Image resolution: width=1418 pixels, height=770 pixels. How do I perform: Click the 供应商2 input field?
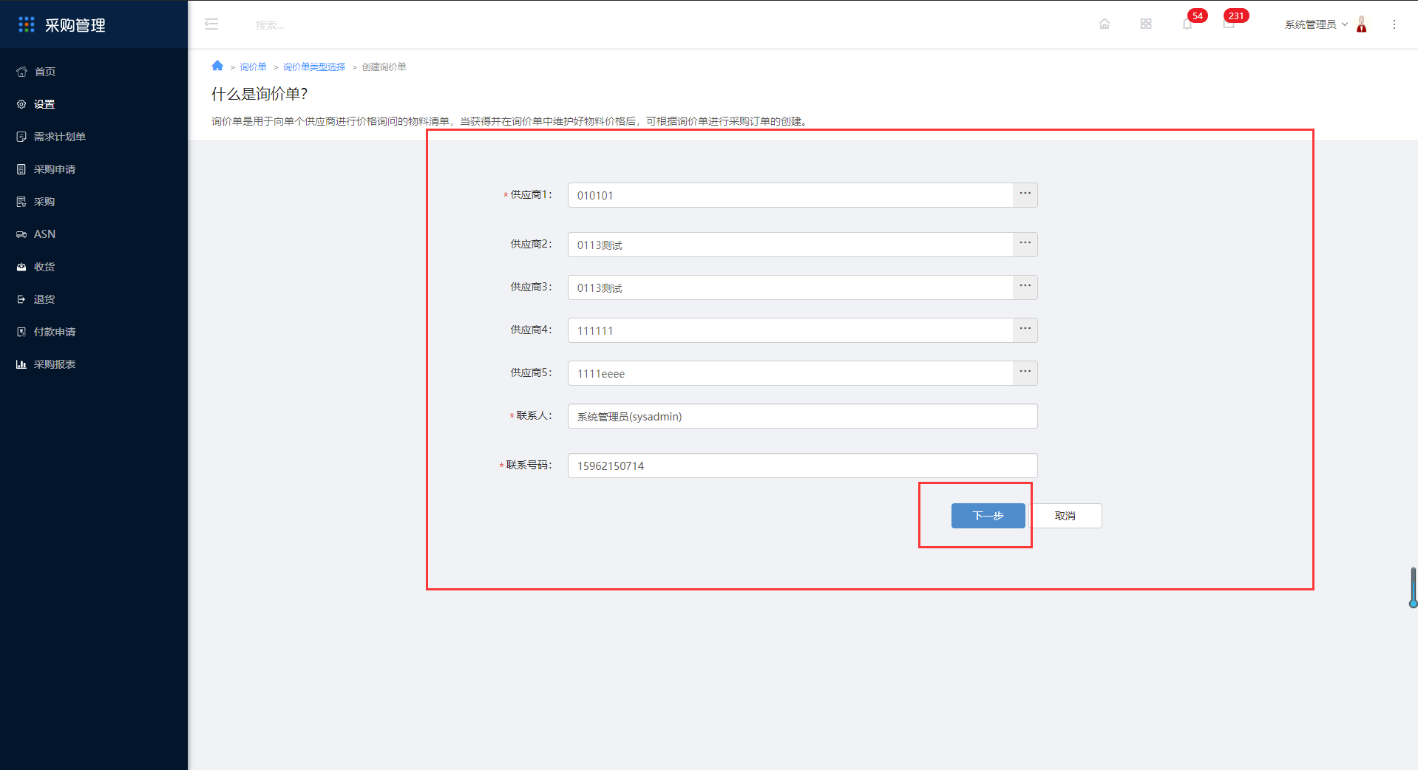coord(790,245)
